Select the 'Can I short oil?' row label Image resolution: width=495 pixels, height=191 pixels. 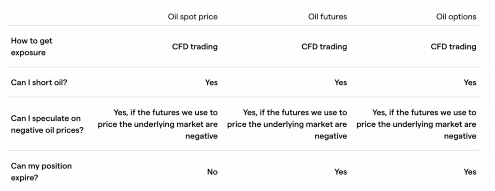[x=39, y=82]
